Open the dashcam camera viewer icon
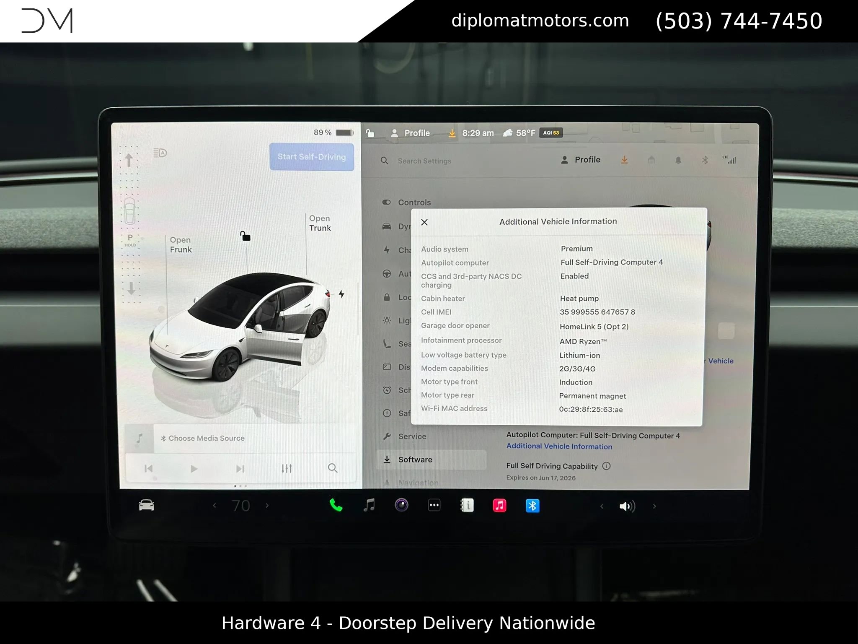Viewport: 858px width, 644px height. click(x=401, y=506)
